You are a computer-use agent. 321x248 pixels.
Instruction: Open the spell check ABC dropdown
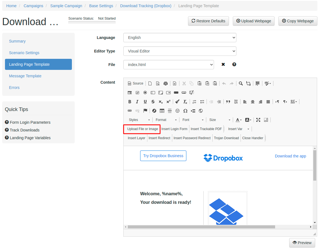[x=268, y=83]
